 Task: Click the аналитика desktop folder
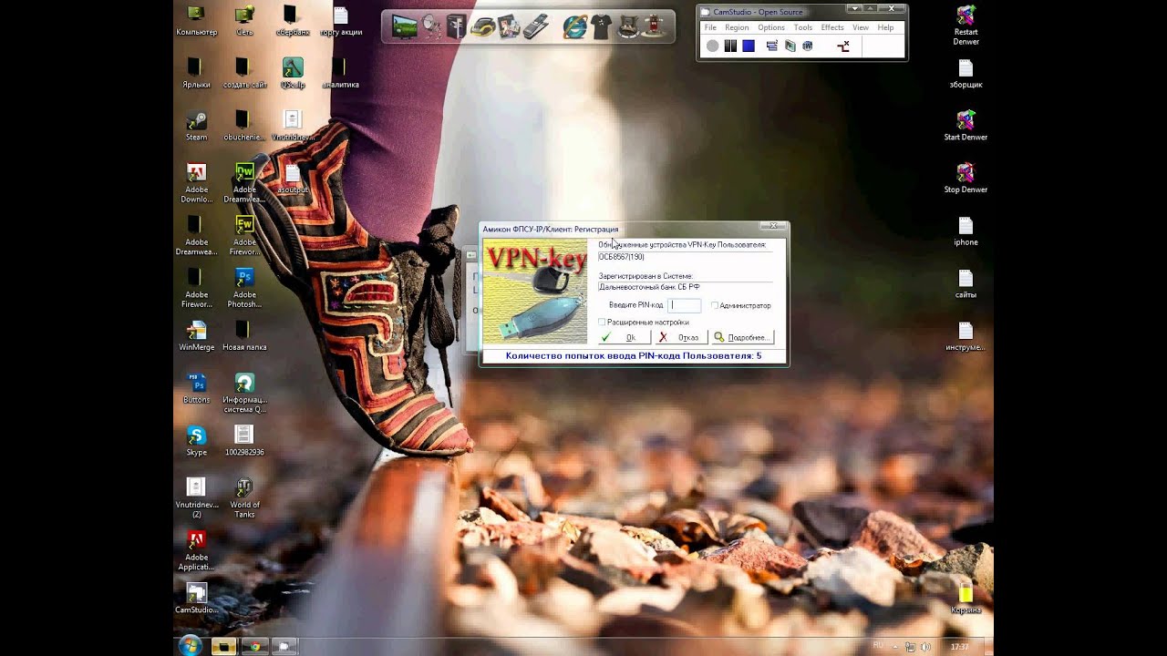click(340, 73)
